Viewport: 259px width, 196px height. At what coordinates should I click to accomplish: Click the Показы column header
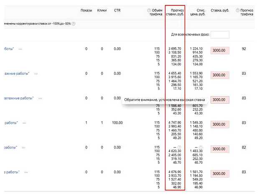[86, 10]
